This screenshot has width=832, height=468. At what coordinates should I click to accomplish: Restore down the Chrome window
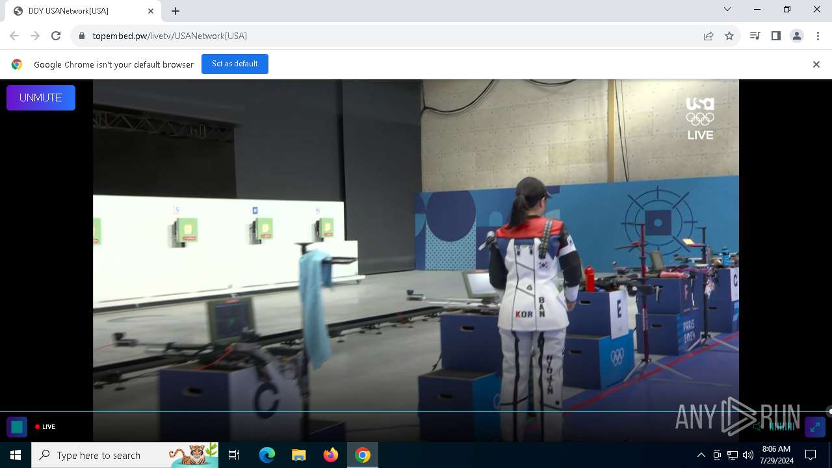click(787, 9)
